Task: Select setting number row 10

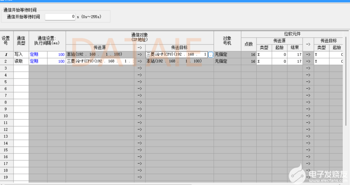Action: (x=7, y=116)
